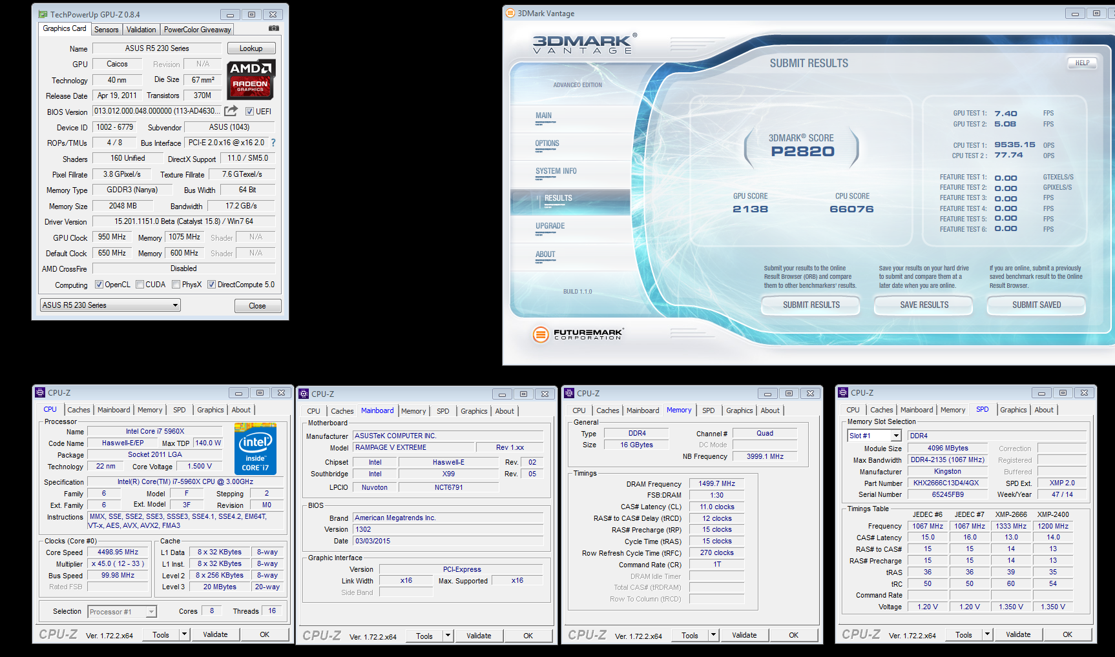This screenshot has width=1115, height=657.
Task: Open PowerColor Giveaway tab
Action: 197,30
